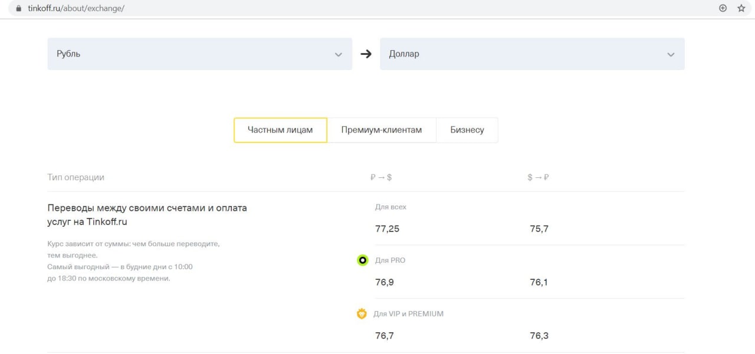
Task: Click the site security lock icon
Action: (19, 9)
